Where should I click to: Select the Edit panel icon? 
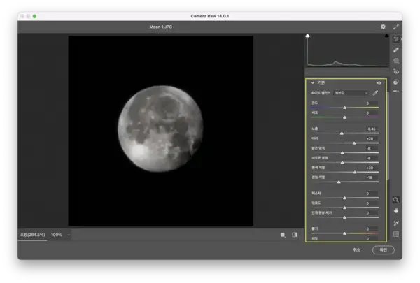pyautogui.click(x=396, y=40)
